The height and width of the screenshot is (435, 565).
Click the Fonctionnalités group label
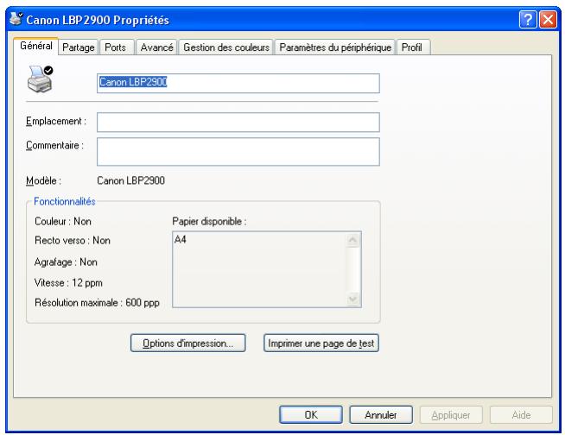65,201
